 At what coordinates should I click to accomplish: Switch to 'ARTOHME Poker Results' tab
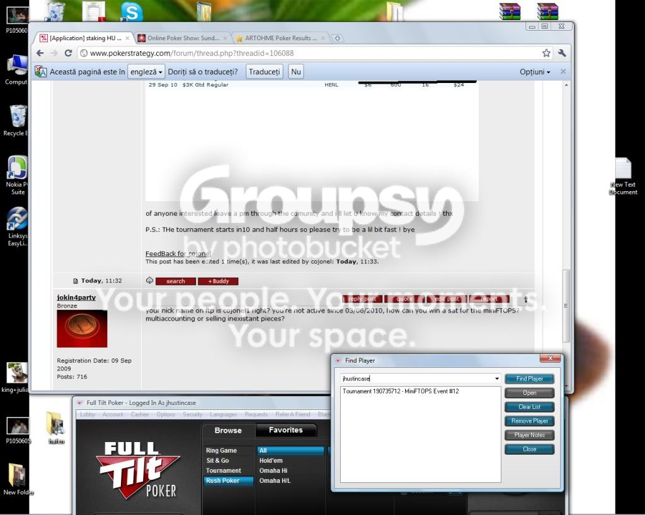click(x=280, y=38)
